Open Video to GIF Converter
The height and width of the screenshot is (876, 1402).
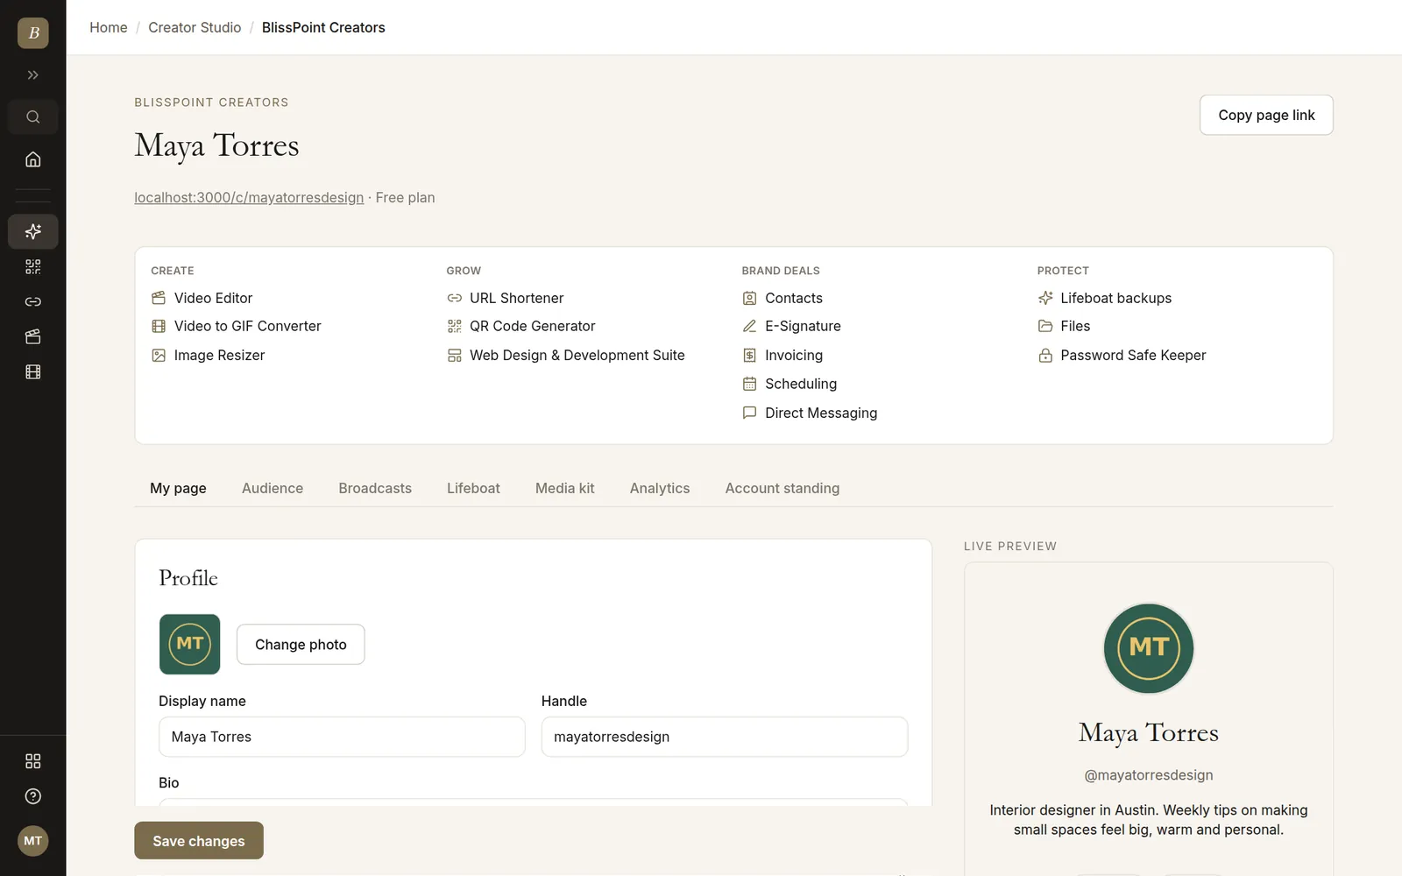click(x=236, y=326)
